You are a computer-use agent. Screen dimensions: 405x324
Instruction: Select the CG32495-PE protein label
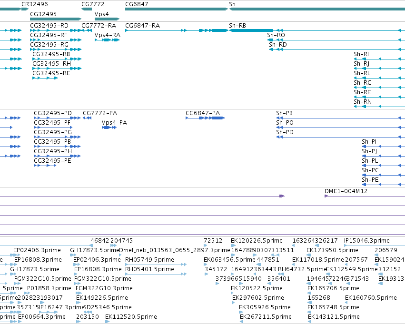52,161
